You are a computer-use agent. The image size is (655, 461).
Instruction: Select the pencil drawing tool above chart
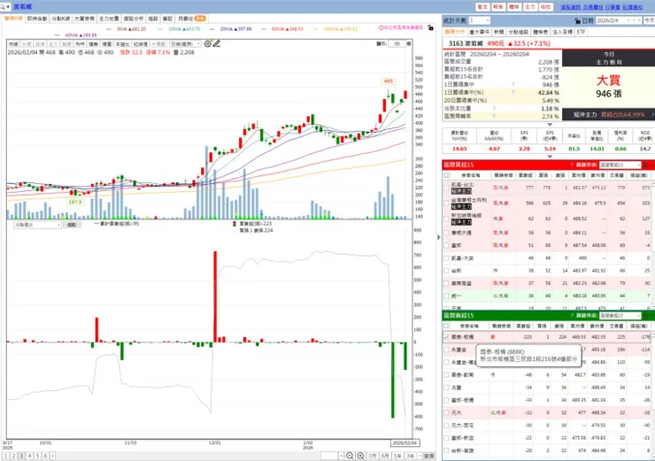[x=216, y=43]
